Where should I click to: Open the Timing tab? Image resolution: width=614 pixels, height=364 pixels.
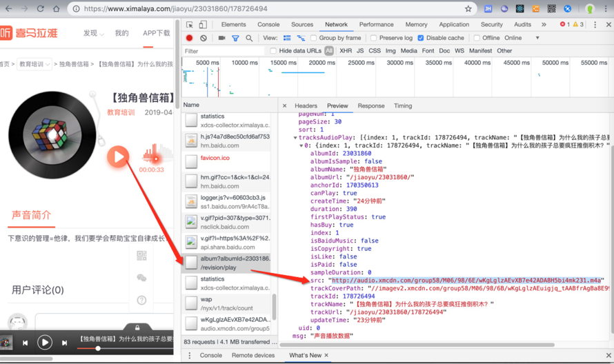point(403,105)
